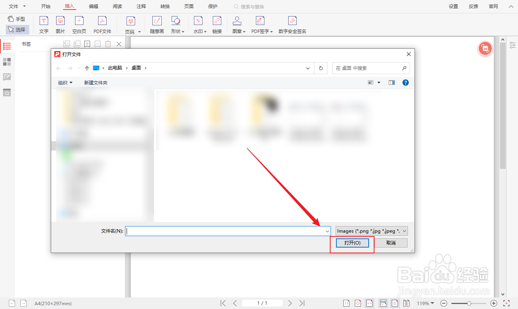
Task: Go to first page
Action: (x=223, y=303)
